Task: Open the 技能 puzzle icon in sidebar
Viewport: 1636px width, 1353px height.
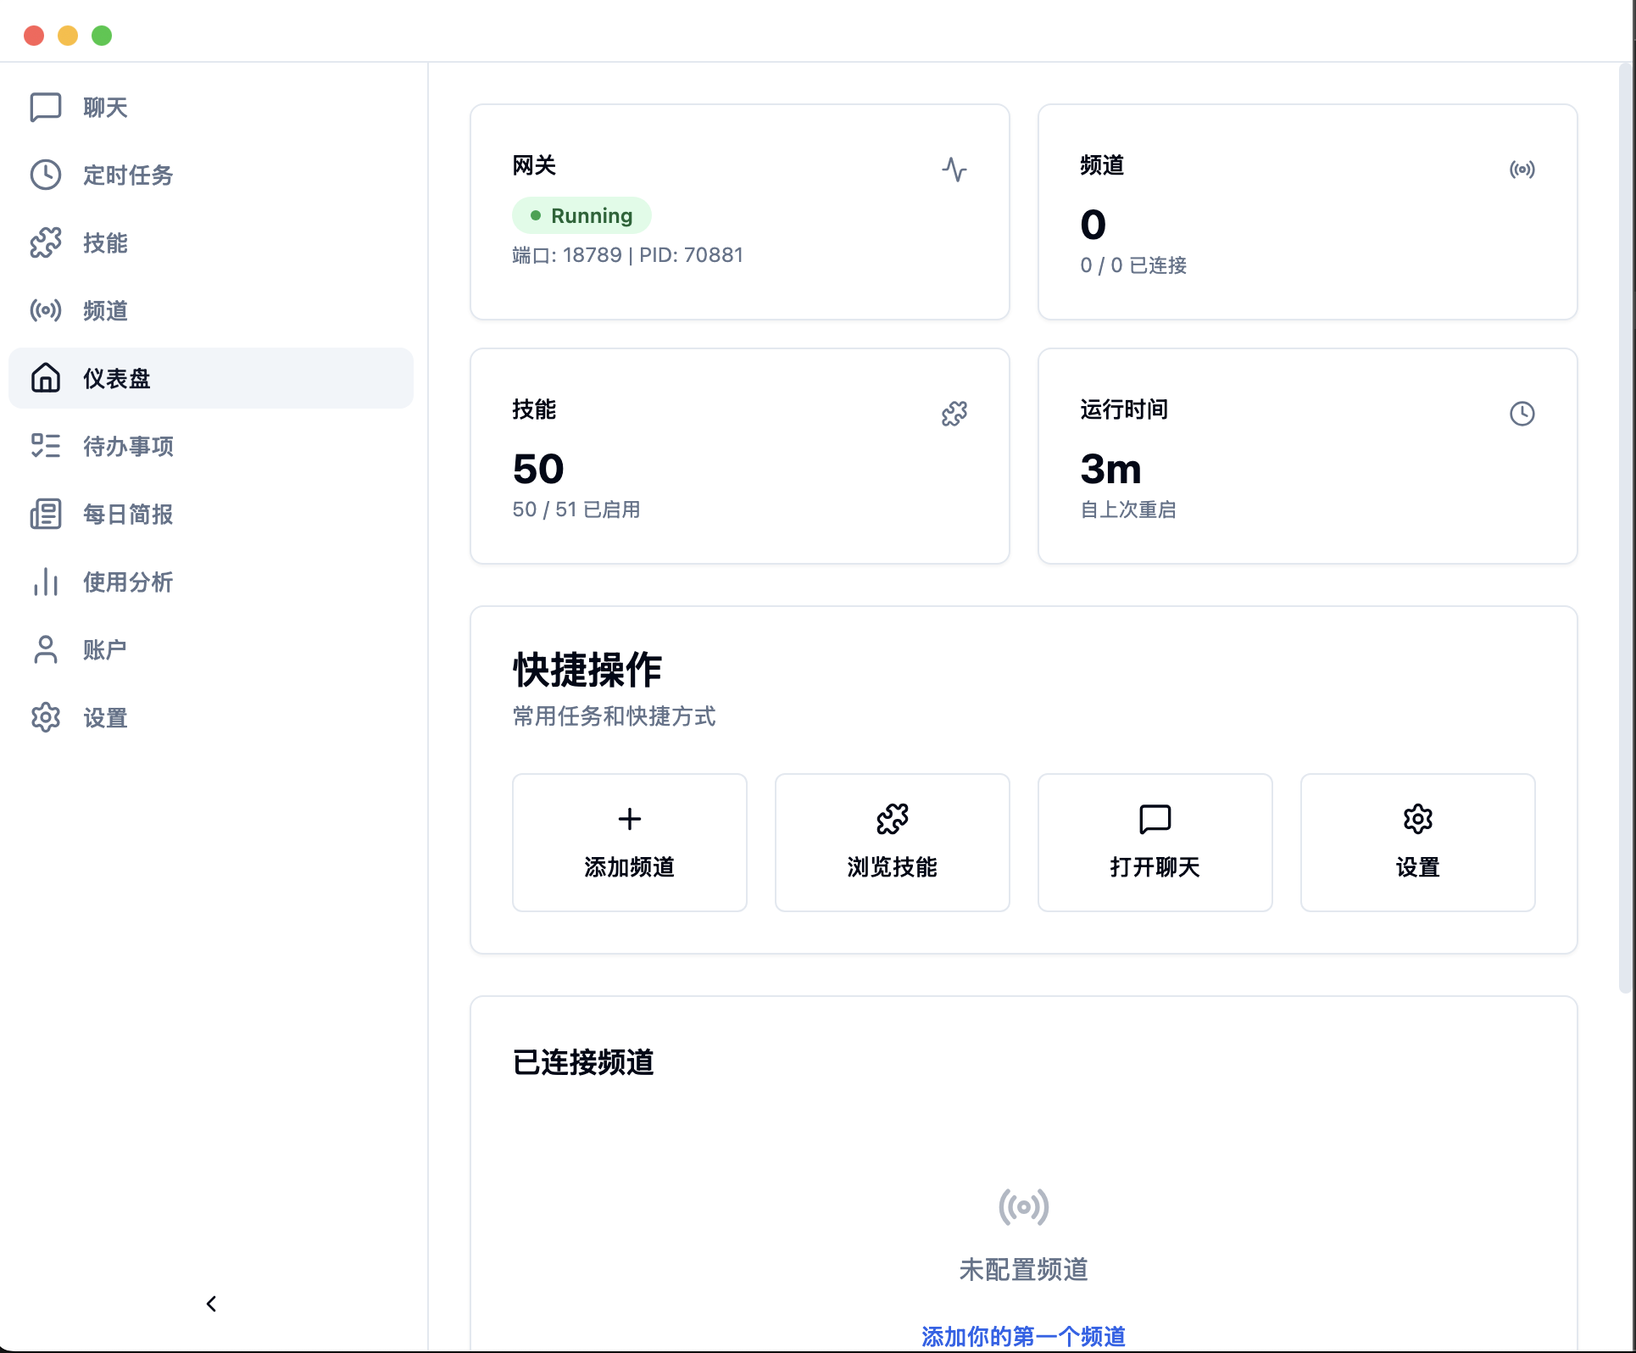Action: point(45,242)
